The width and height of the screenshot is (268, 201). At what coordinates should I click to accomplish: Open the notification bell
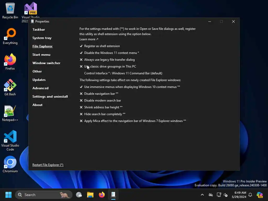click(x=250, y=195)
